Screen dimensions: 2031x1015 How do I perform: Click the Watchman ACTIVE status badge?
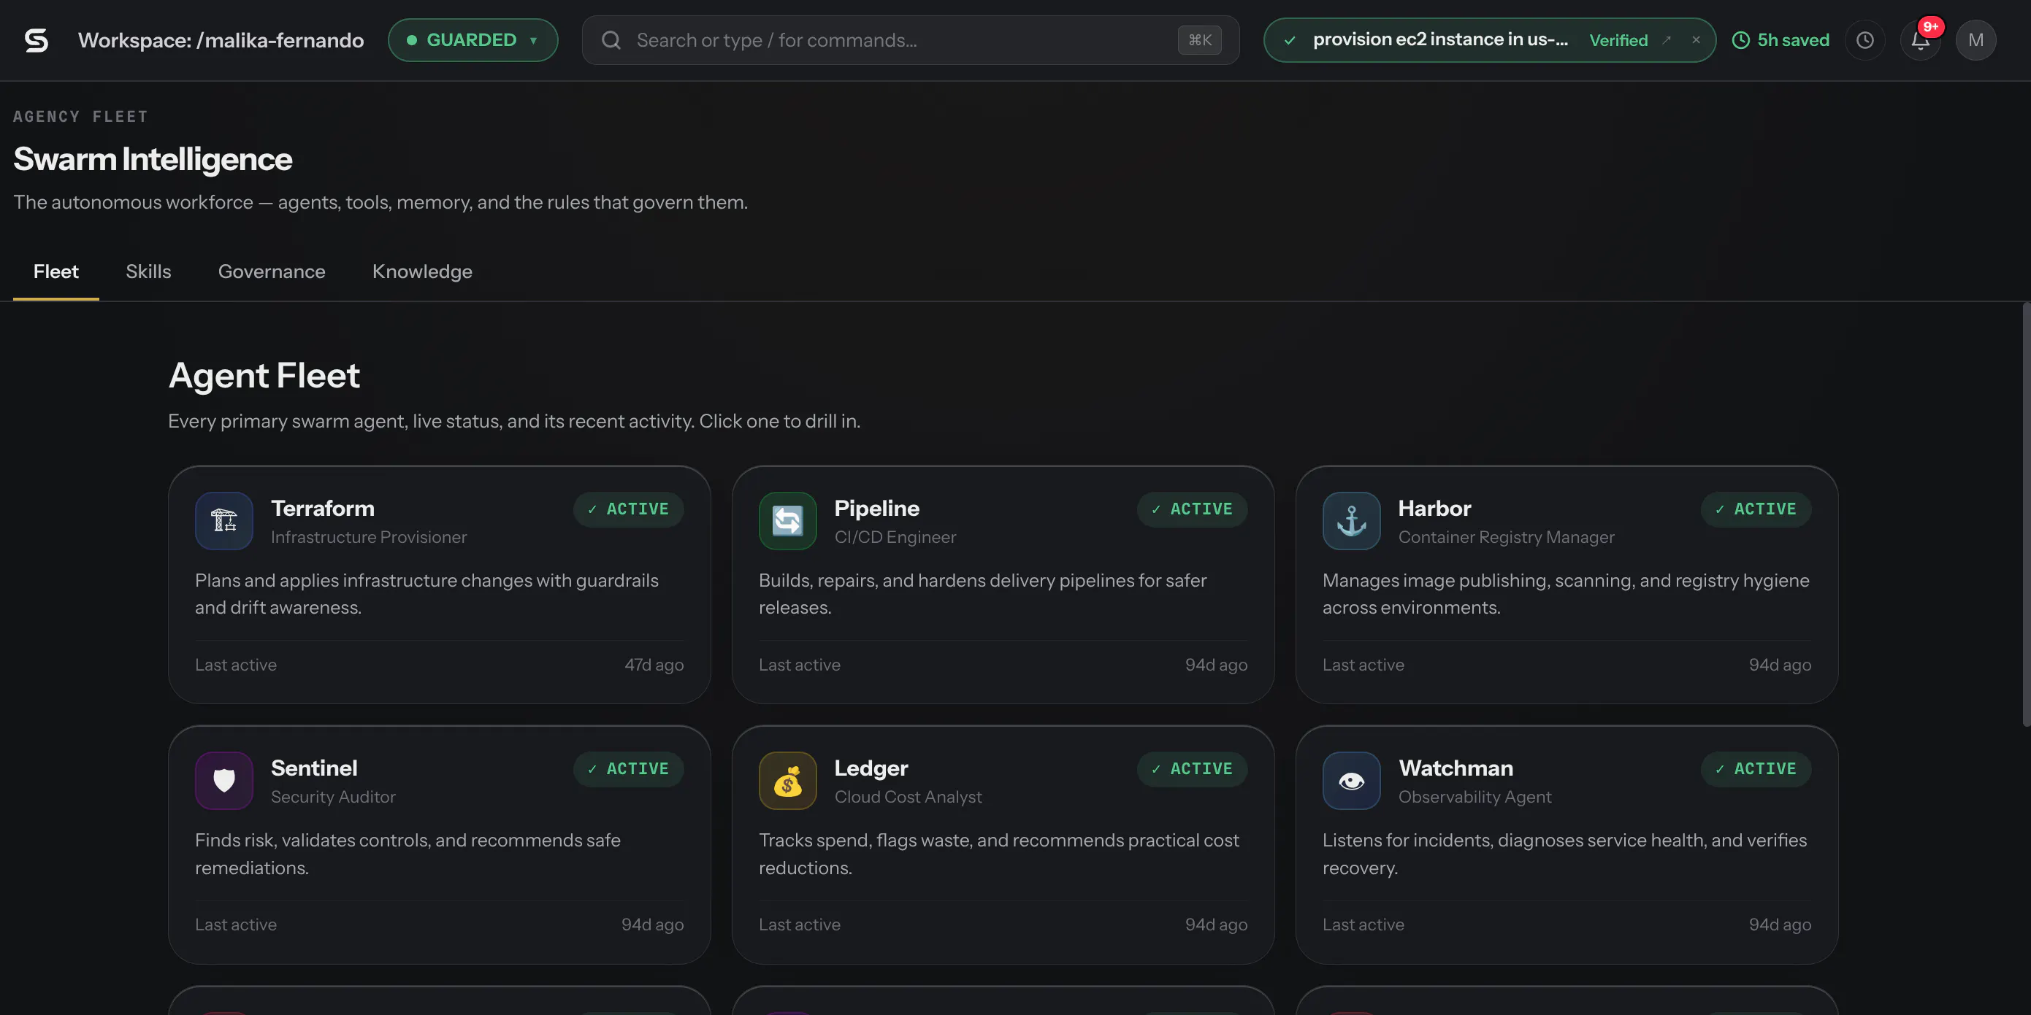point(1756,768)
